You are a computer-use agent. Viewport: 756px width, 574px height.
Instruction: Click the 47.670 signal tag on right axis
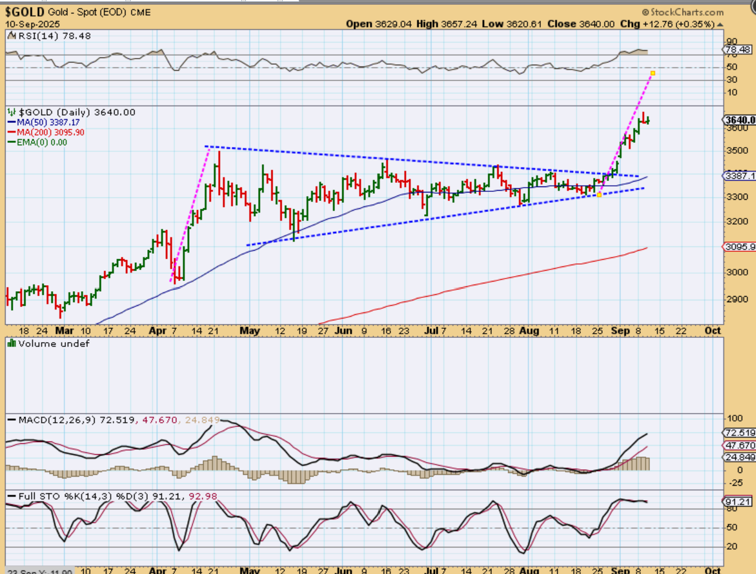coord(740,445)
